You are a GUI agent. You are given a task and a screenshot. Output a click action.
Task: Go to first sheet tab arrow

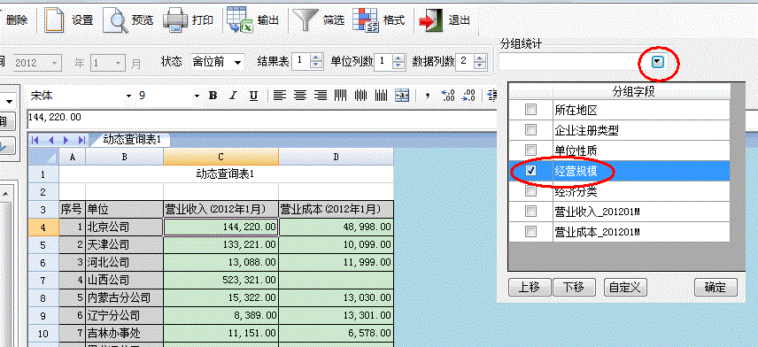pyautogui.click(x=35, y=140)
